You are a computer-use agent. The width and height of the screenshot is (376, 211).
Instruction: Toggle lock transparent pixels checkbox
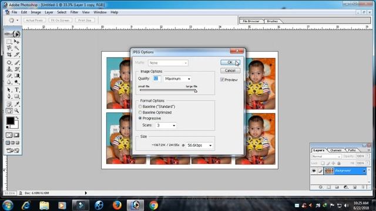point(323,163)
